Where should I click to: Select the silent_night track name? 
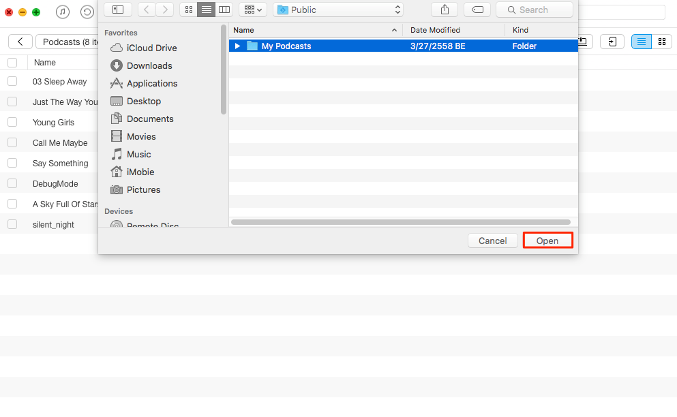(x=53, y=225)
